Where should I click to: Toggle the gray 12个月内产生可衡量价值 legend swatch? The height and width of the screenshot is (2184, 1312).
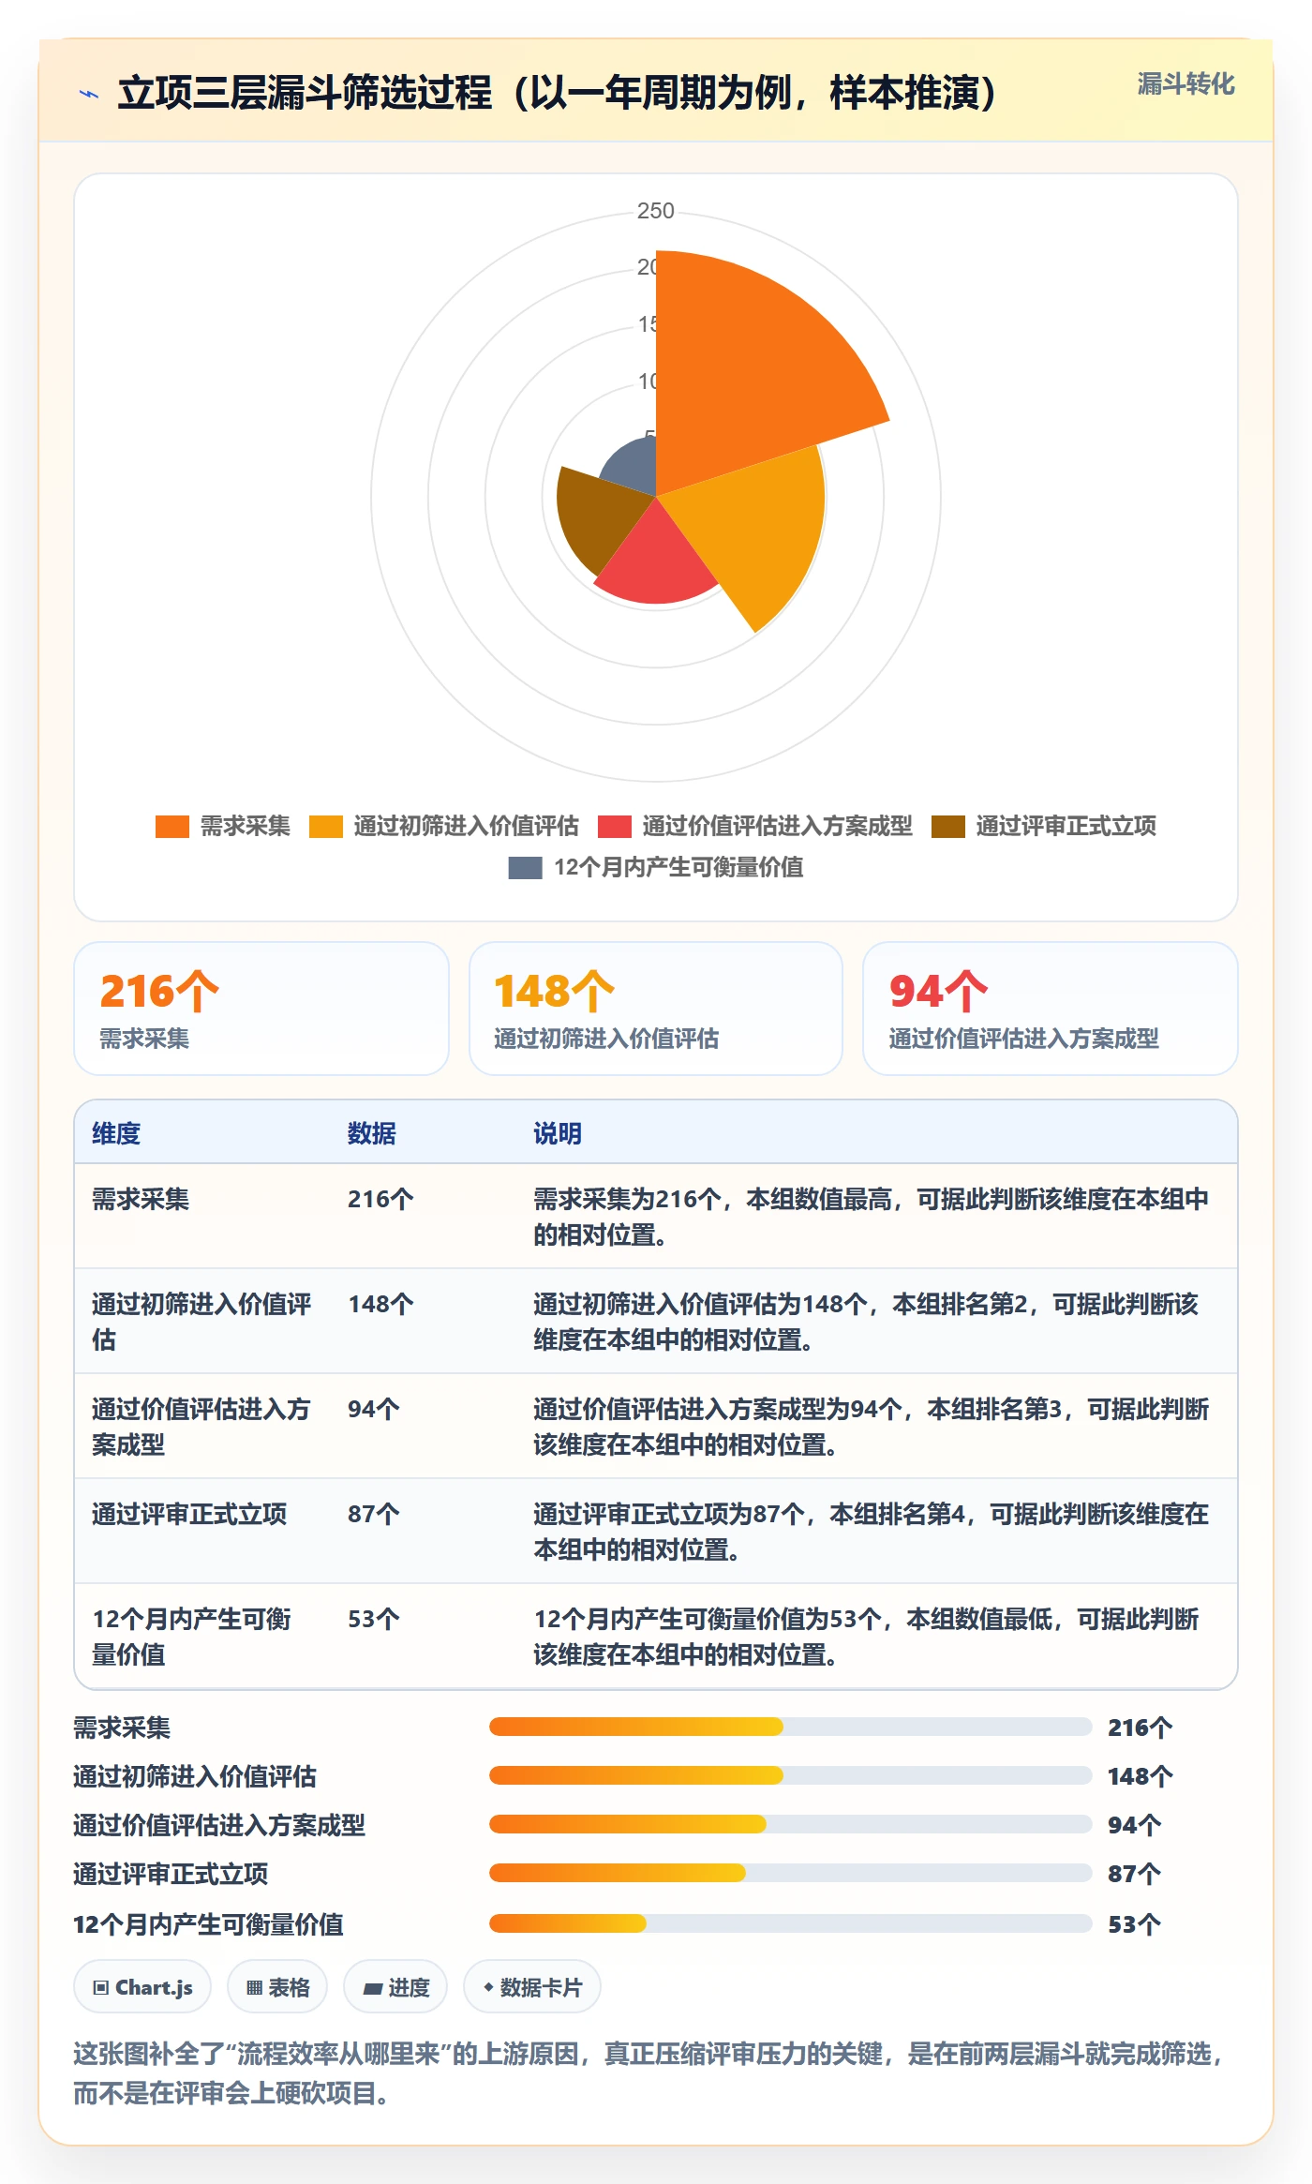(x=525, y=868)
